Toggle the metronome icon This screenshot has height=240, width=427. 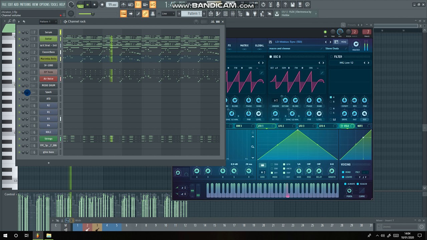click(x=123, y=5)
